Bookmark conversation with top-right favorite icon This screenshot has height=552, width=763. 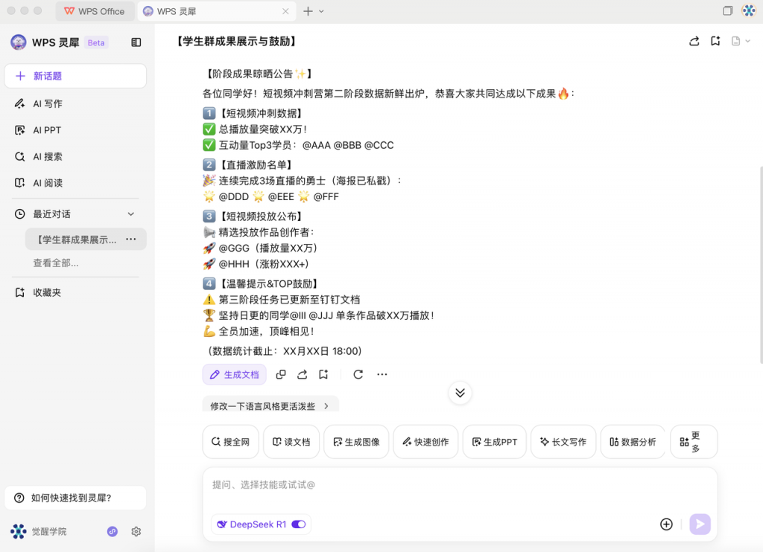(x=715, y=42)
